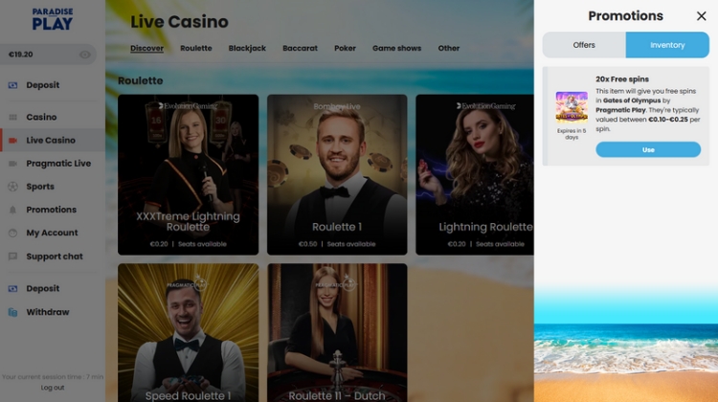Click the Promotions bell icon
This screenshot has height=402, width=718.
pyautogui.click(x=12, y=210)
